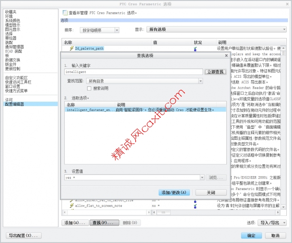Select Sketcher category in left list
292x243 pixels.
(11, 38)
